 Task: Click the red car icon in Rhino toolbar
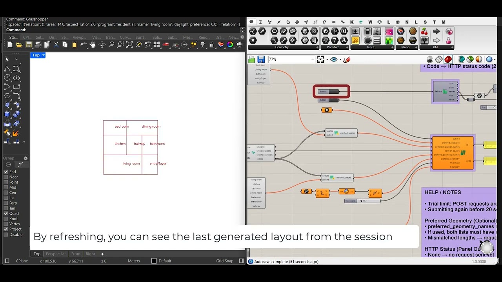click(166, 45)
